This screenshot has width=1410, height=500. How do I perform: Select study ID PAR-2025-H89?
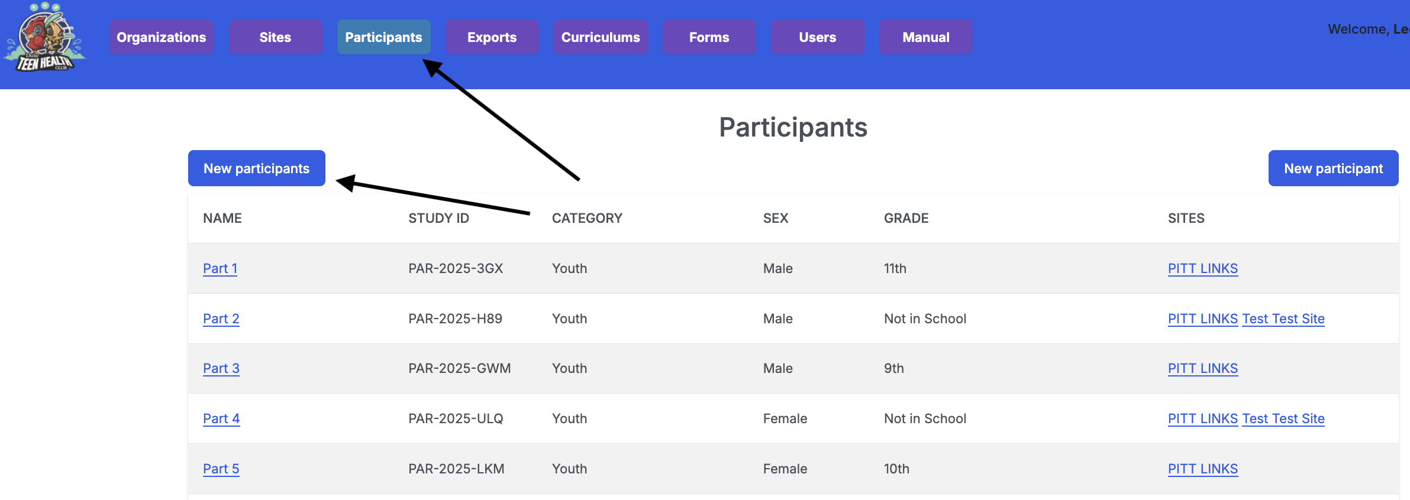tap(456, 319)
